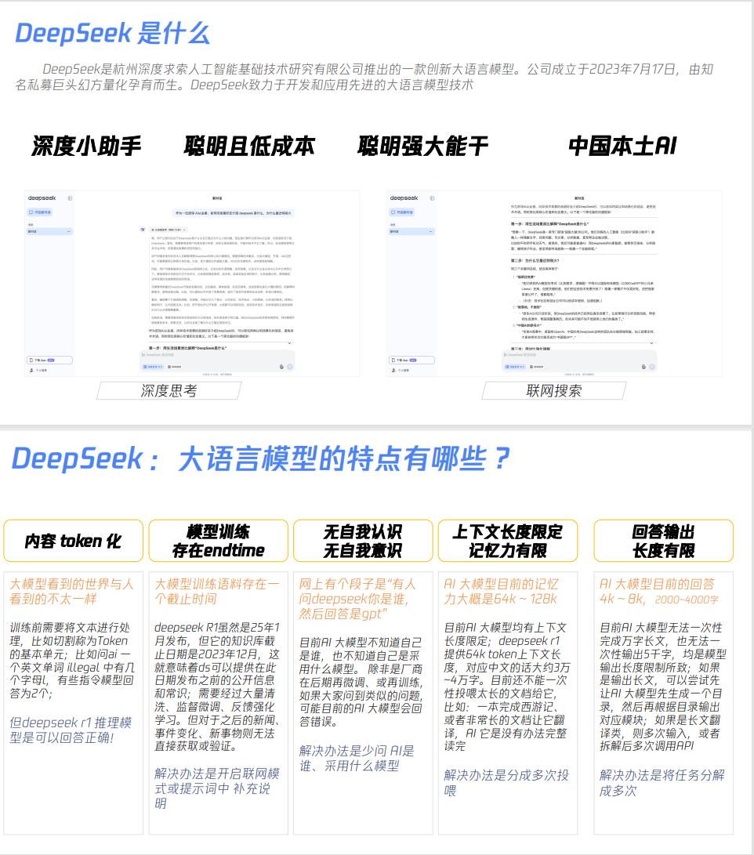
Task: Click the send arrow in the right screenshot input
Action: point(651,367)
